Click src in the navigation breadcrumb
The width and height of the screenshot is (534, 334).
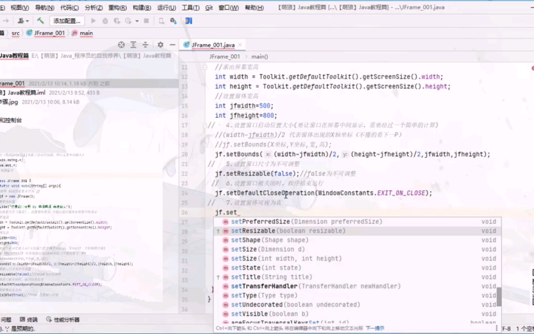pyautogui.click(x=15, y=33)
